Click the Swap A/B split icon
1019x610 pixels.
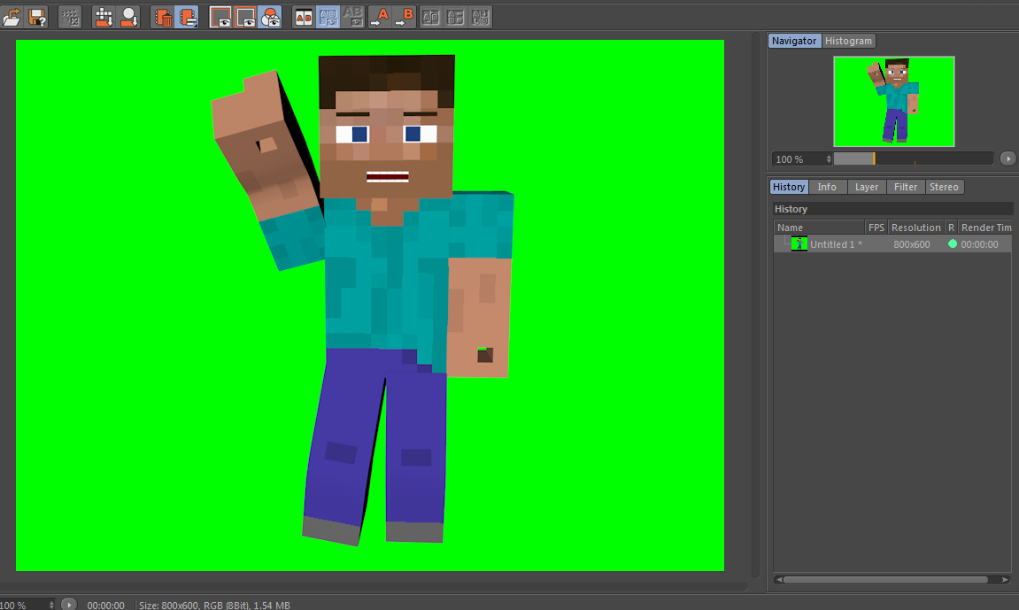pyautogui.click(x=430, y=17)
